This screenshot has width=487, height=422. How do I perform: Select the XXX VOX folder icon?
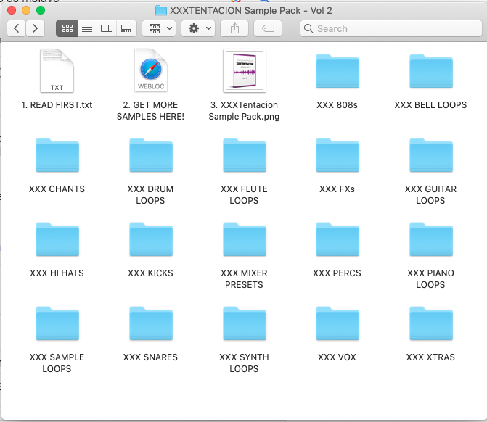click(x=337, y=323)
